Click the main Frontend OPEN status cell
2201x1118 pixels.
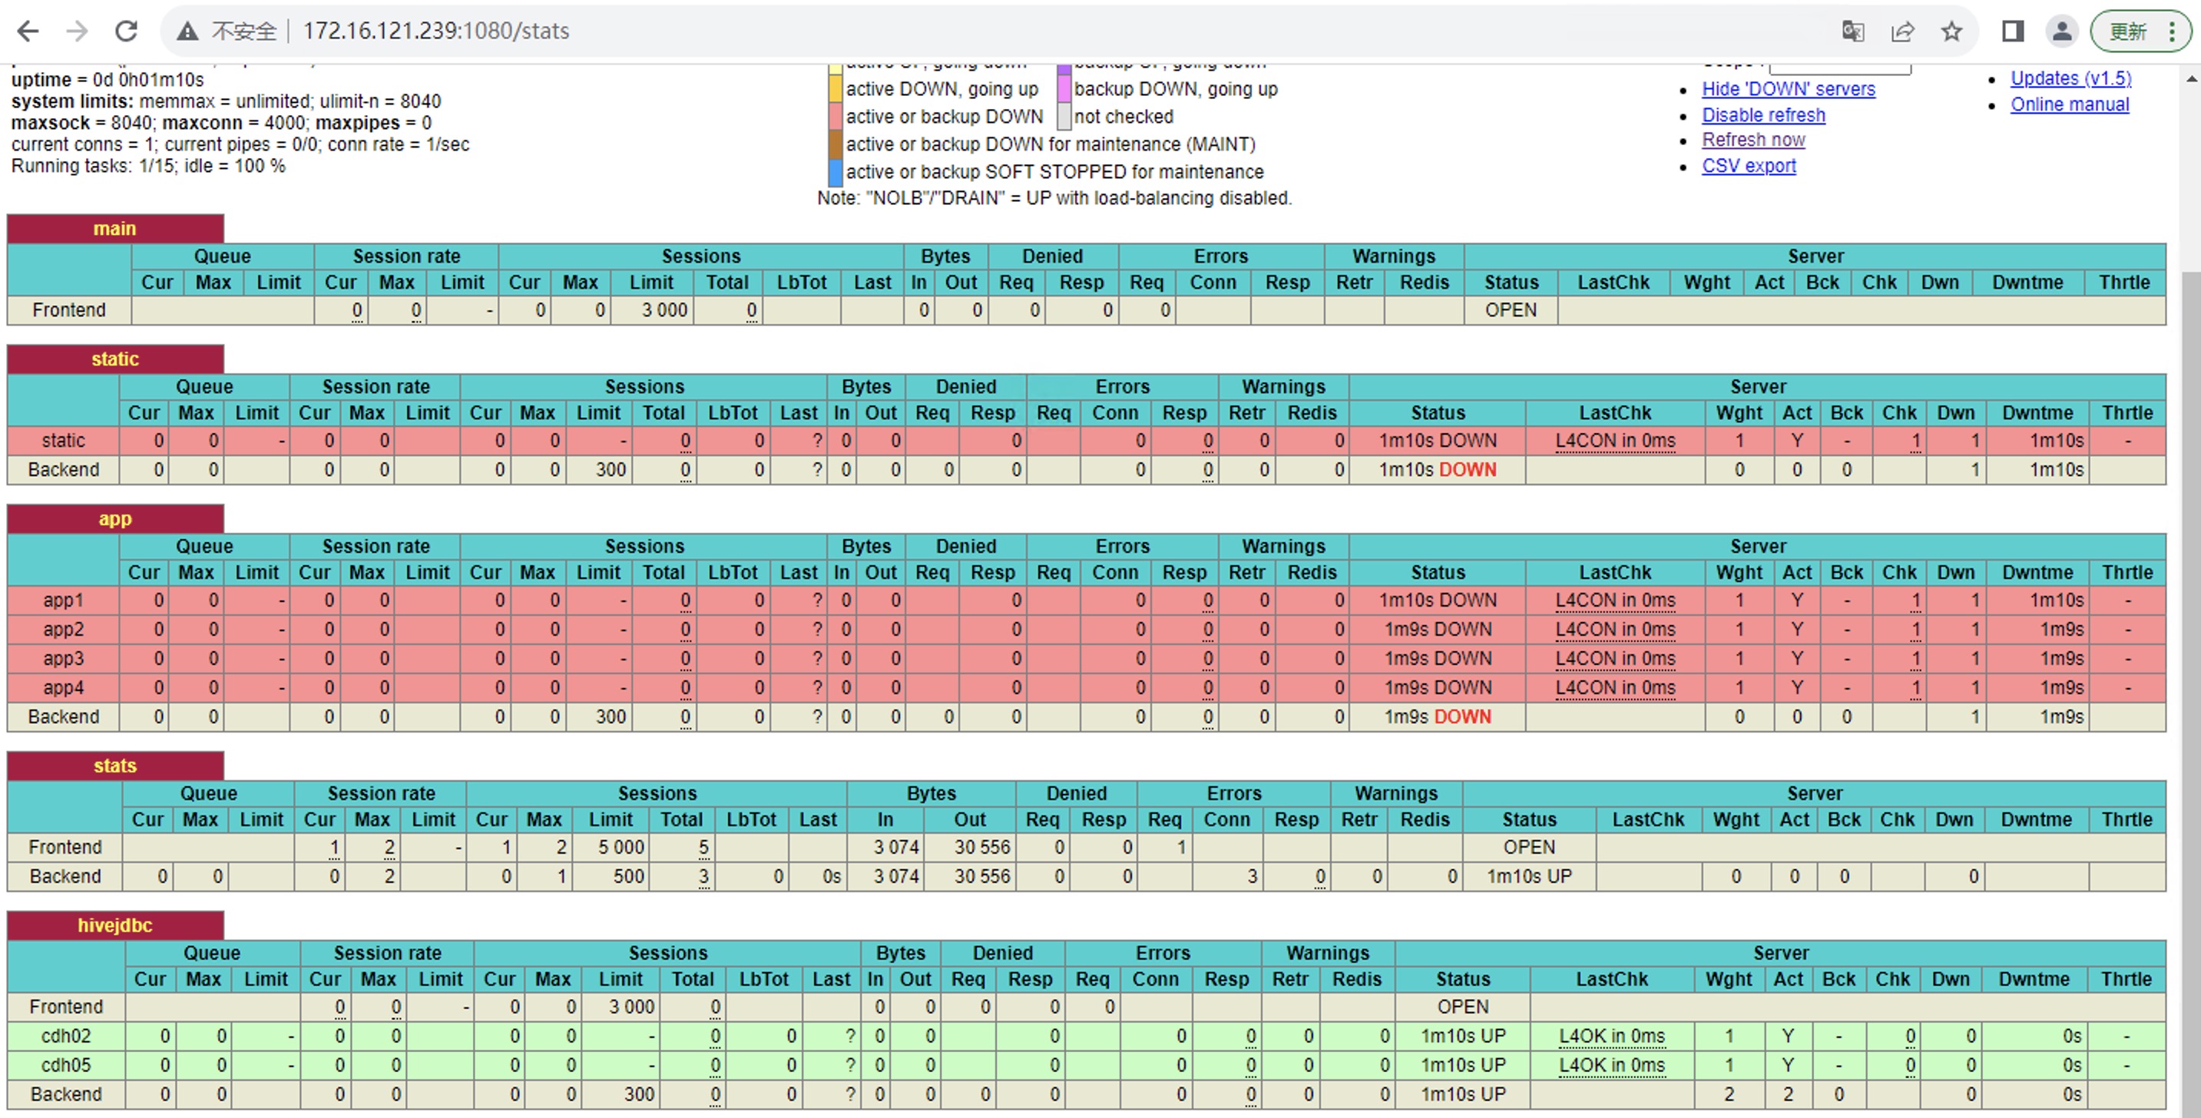1511,310
